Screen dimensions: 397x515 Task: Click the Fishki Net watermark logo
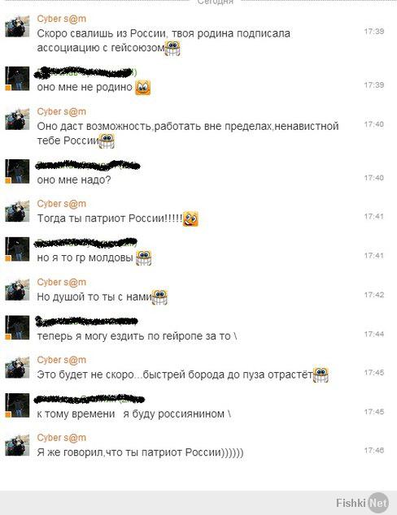(x=362, y=503)
